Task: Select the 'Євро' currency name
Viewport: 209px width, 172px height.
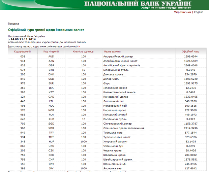Action: coord(107,83)
